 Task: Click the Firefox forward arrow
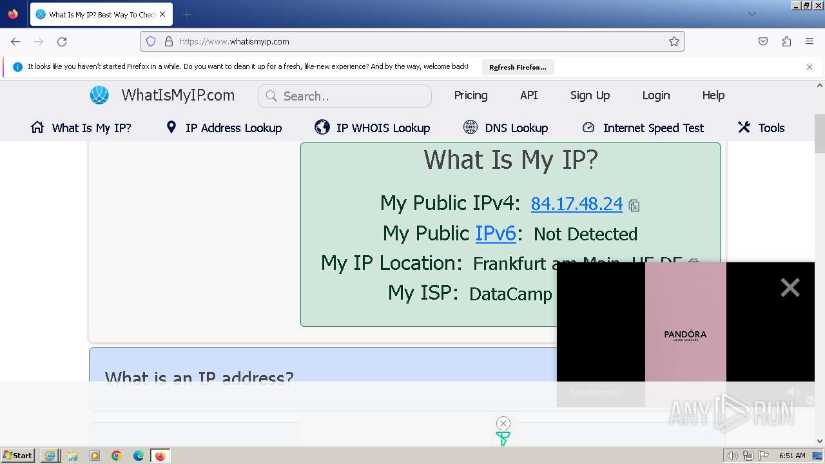click(x=39, y=41)
